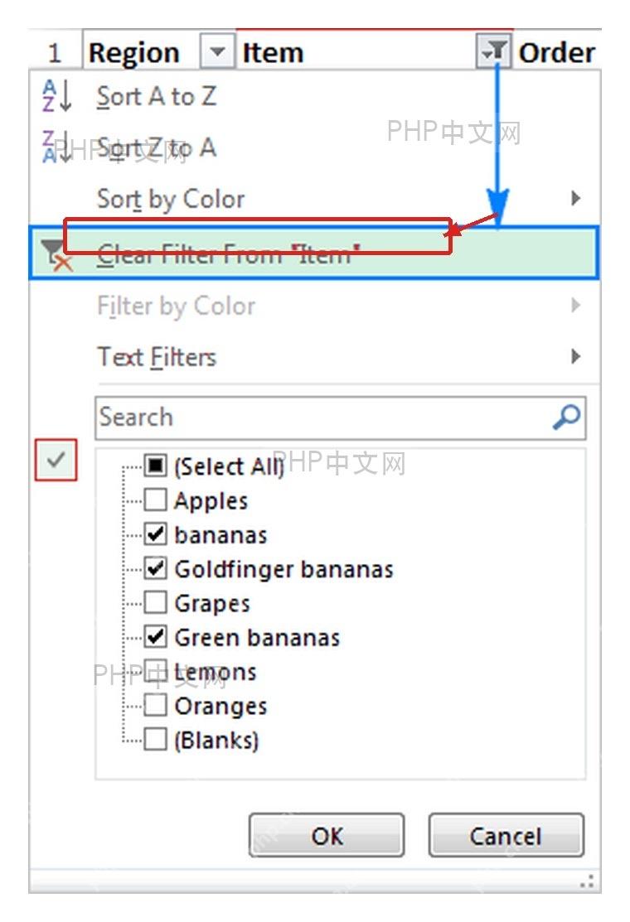Click the clear filter funnel icon

57,255
